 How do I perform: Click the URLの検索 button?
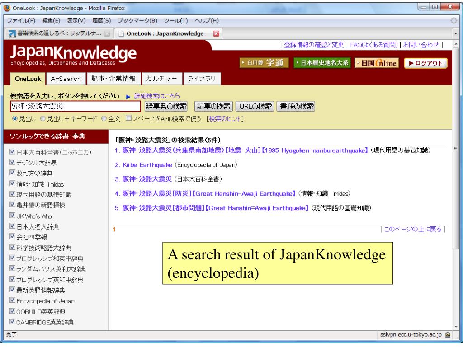[255, 106]
